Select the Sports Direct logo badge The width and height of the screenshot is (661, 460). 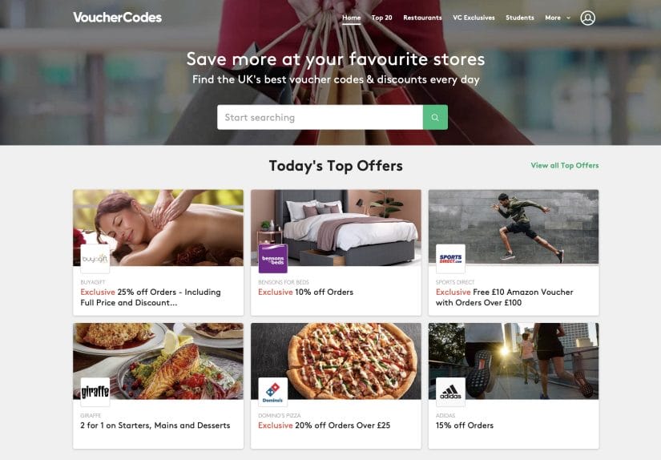tap(450, 258)
